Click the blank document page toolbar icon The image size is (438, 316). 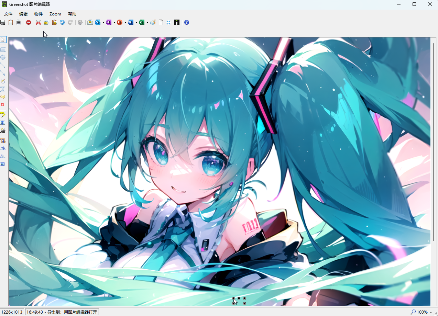point(161,22)
